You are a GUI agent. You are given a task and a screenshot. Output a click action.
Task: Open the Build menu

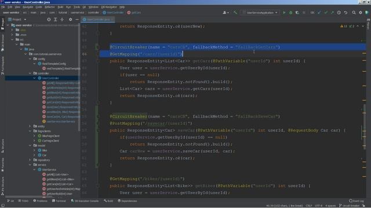pos(60,7)
